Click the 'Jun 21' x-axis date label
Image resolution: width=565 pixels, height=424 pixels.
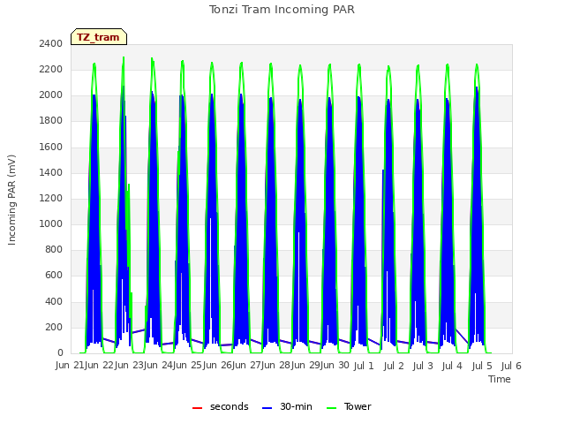point(71,366)
